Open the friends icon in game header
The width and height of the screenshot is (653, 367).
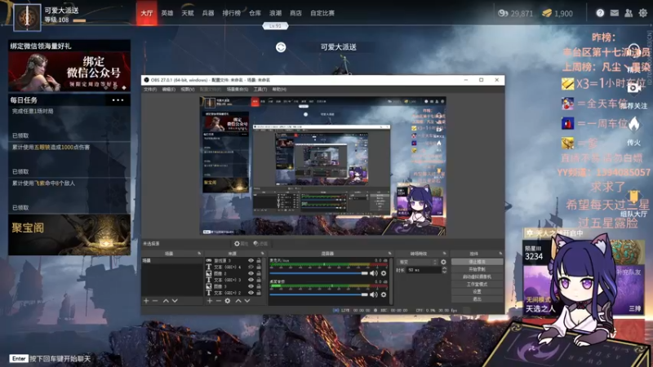point(629,13)
